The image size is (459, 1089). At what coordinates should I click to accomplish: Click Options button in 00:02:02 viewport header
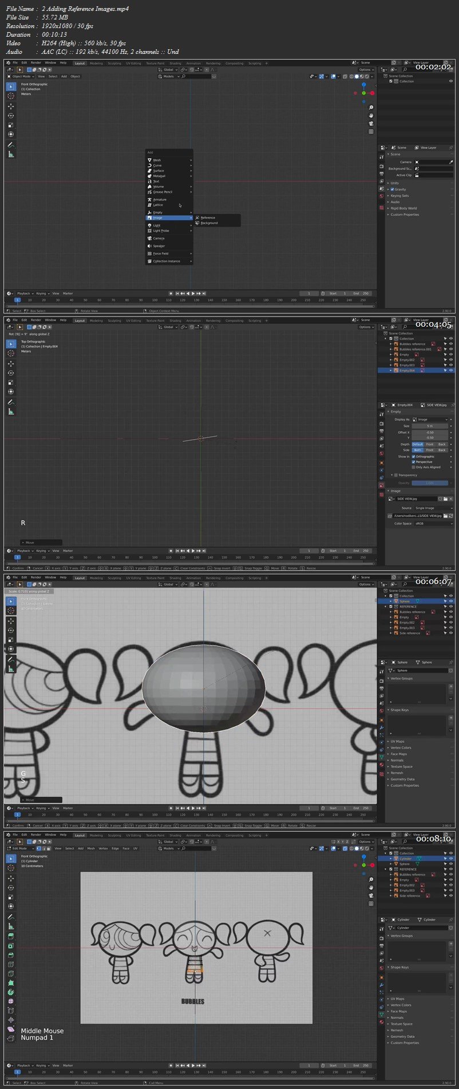coord(366,70)
